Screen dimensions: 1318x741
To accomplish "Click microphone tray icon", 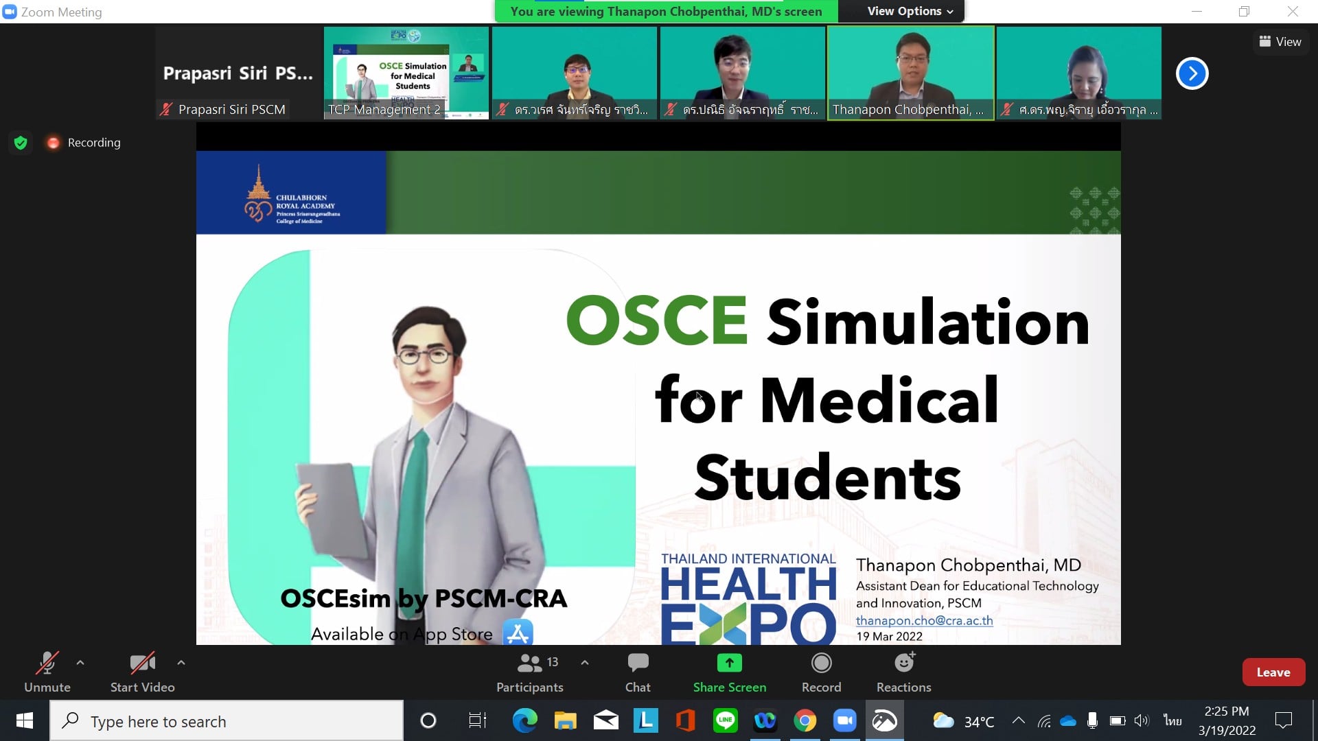I will click(1092, 721).
